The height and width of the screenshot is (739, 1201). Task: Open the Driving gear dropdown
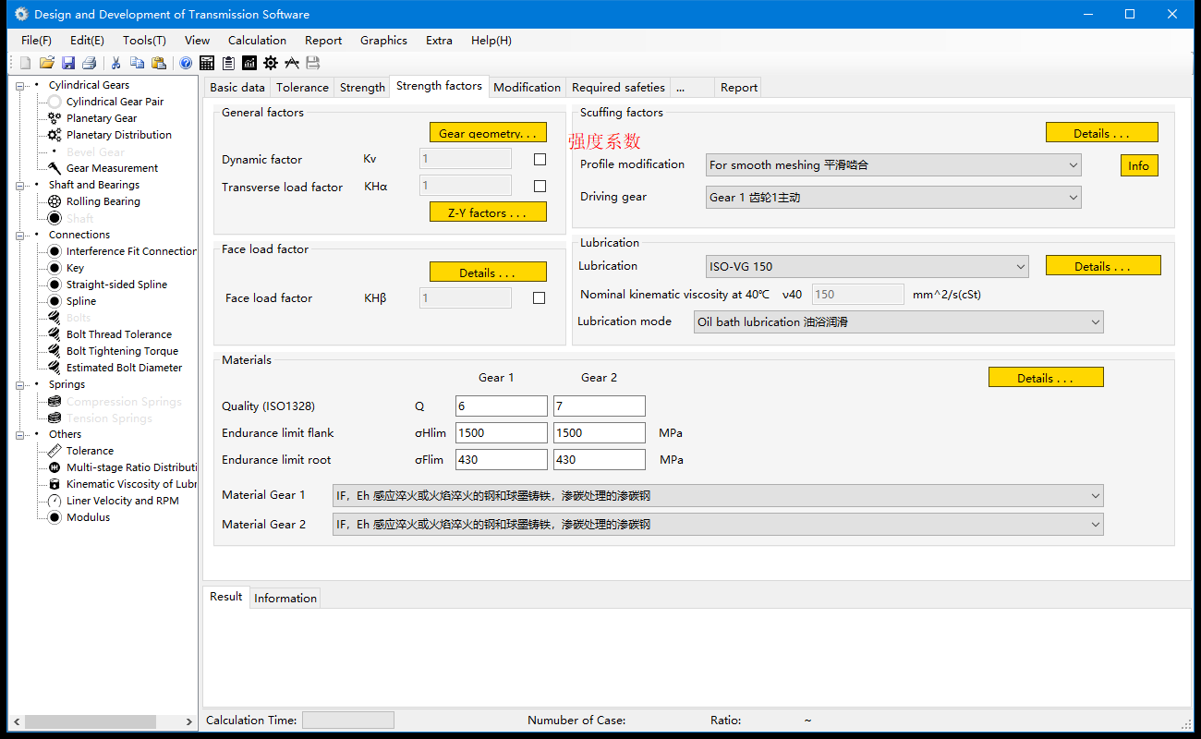click(893, 198)
